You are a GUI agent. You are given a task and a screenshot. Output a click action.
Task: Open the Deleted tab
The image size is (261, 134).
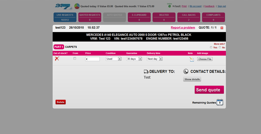coord(164,17)
